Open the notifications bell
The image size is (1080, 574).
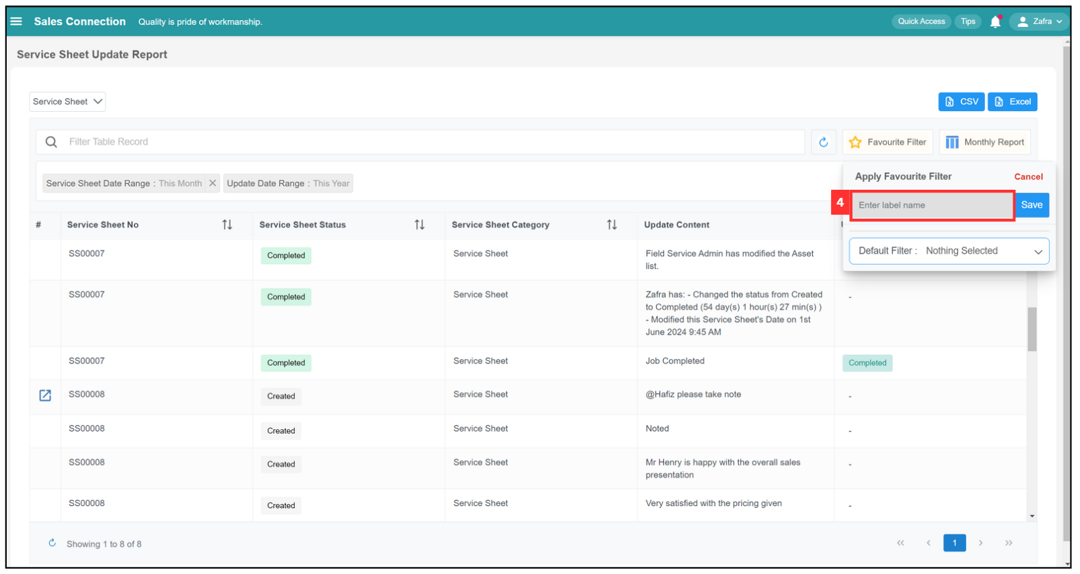(995, 22)
